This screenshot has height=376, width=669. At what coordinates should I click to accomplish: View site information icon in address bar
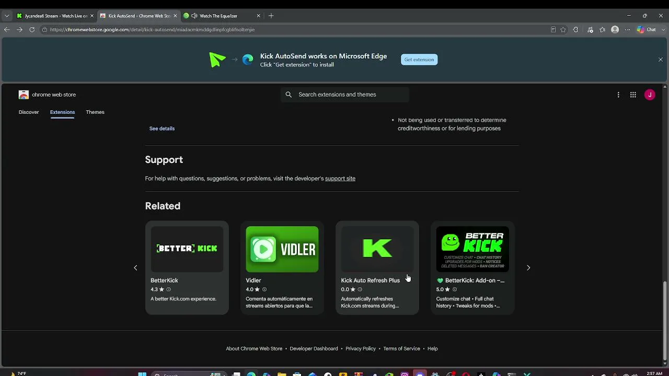[45, 30]
